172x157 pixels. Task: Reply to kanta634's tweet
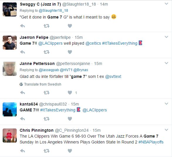23,119
